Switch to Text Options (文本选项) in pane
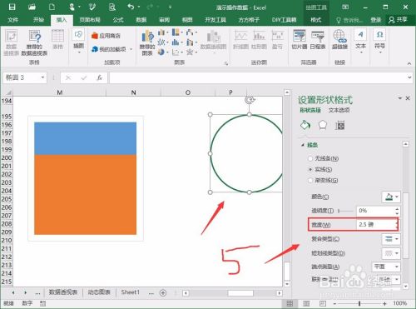 pos(339,110)
